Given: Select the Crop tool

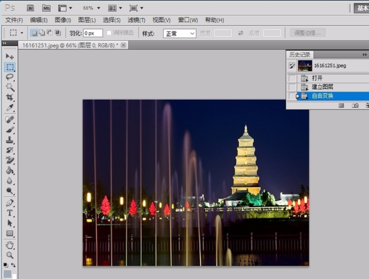Looking at the screenshot, I should [x=10, y=97].
